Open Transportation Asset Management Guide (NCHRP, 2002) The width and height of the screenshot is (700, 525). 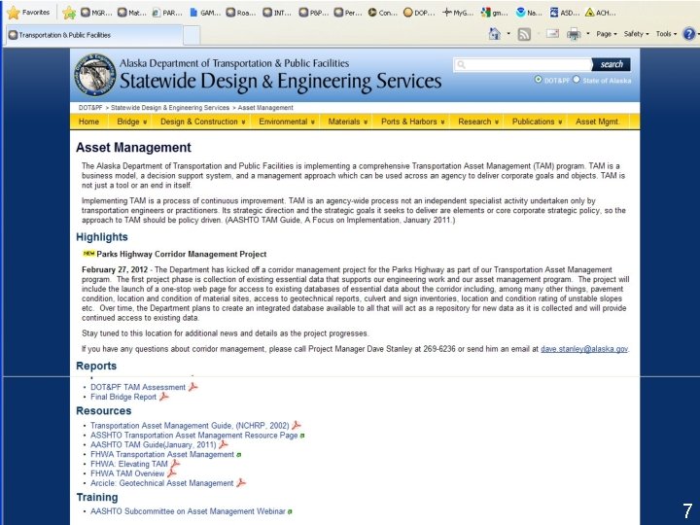coord(190,426)
